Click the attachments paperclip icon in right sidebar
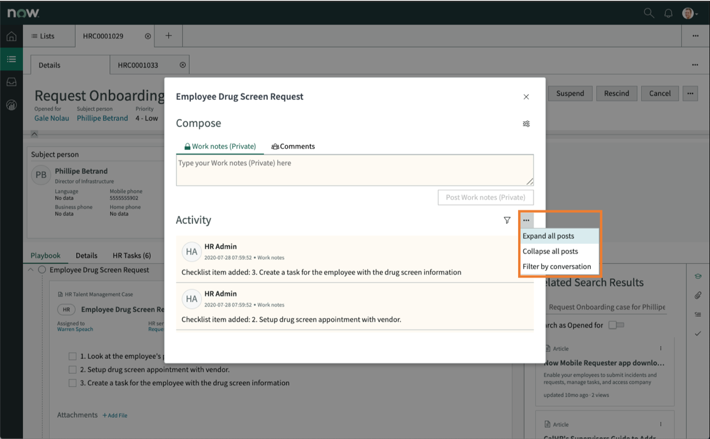 (697, 295)
